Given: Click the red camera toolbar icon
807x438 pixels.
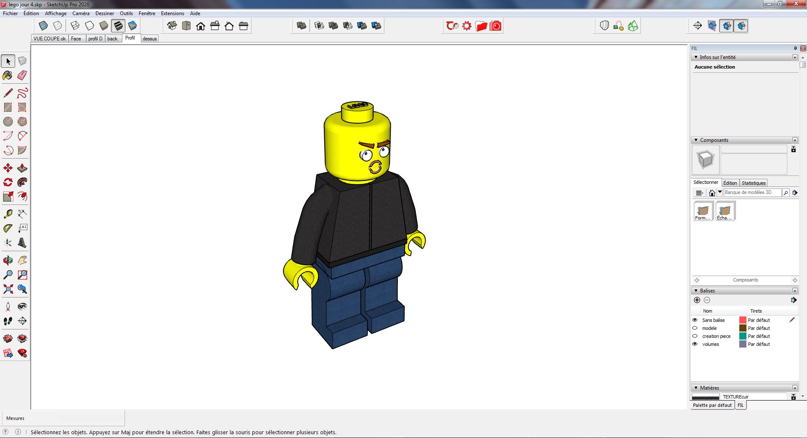Looking at the screenshot, I should point(496,26).
